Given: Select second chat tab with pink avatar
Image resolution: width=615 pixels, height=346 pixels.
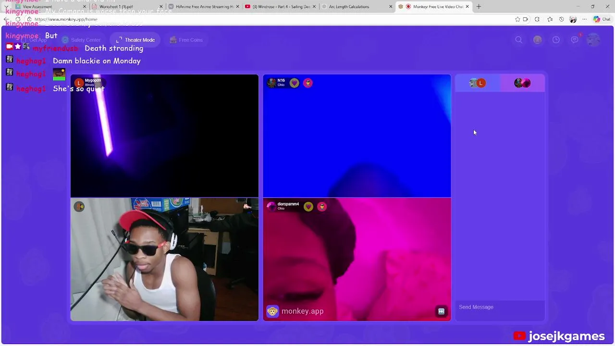Looking at the screenshot, I should pyautogui.click(x=522, y=83).
